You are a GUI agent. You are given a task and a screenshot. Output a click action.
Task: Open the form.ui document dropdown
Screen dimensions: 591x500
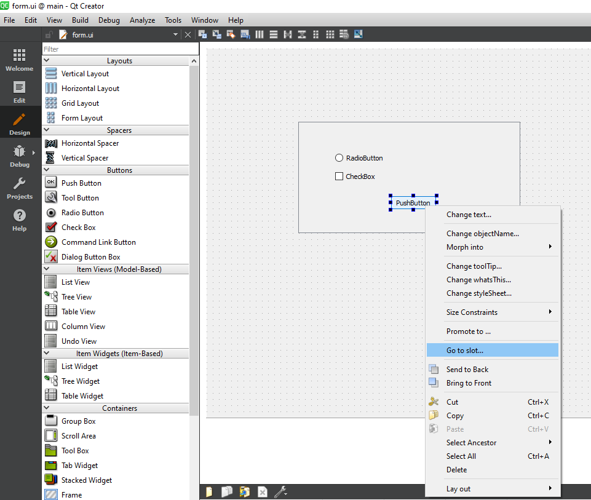175,35
